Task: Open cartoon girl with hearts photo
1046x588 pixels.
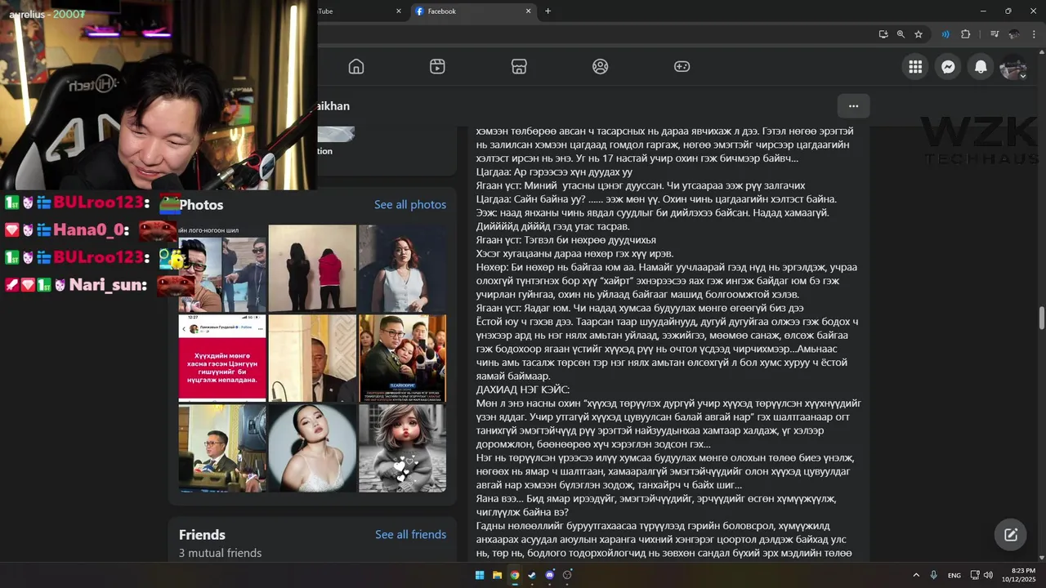Action: (x=402, y=448)
